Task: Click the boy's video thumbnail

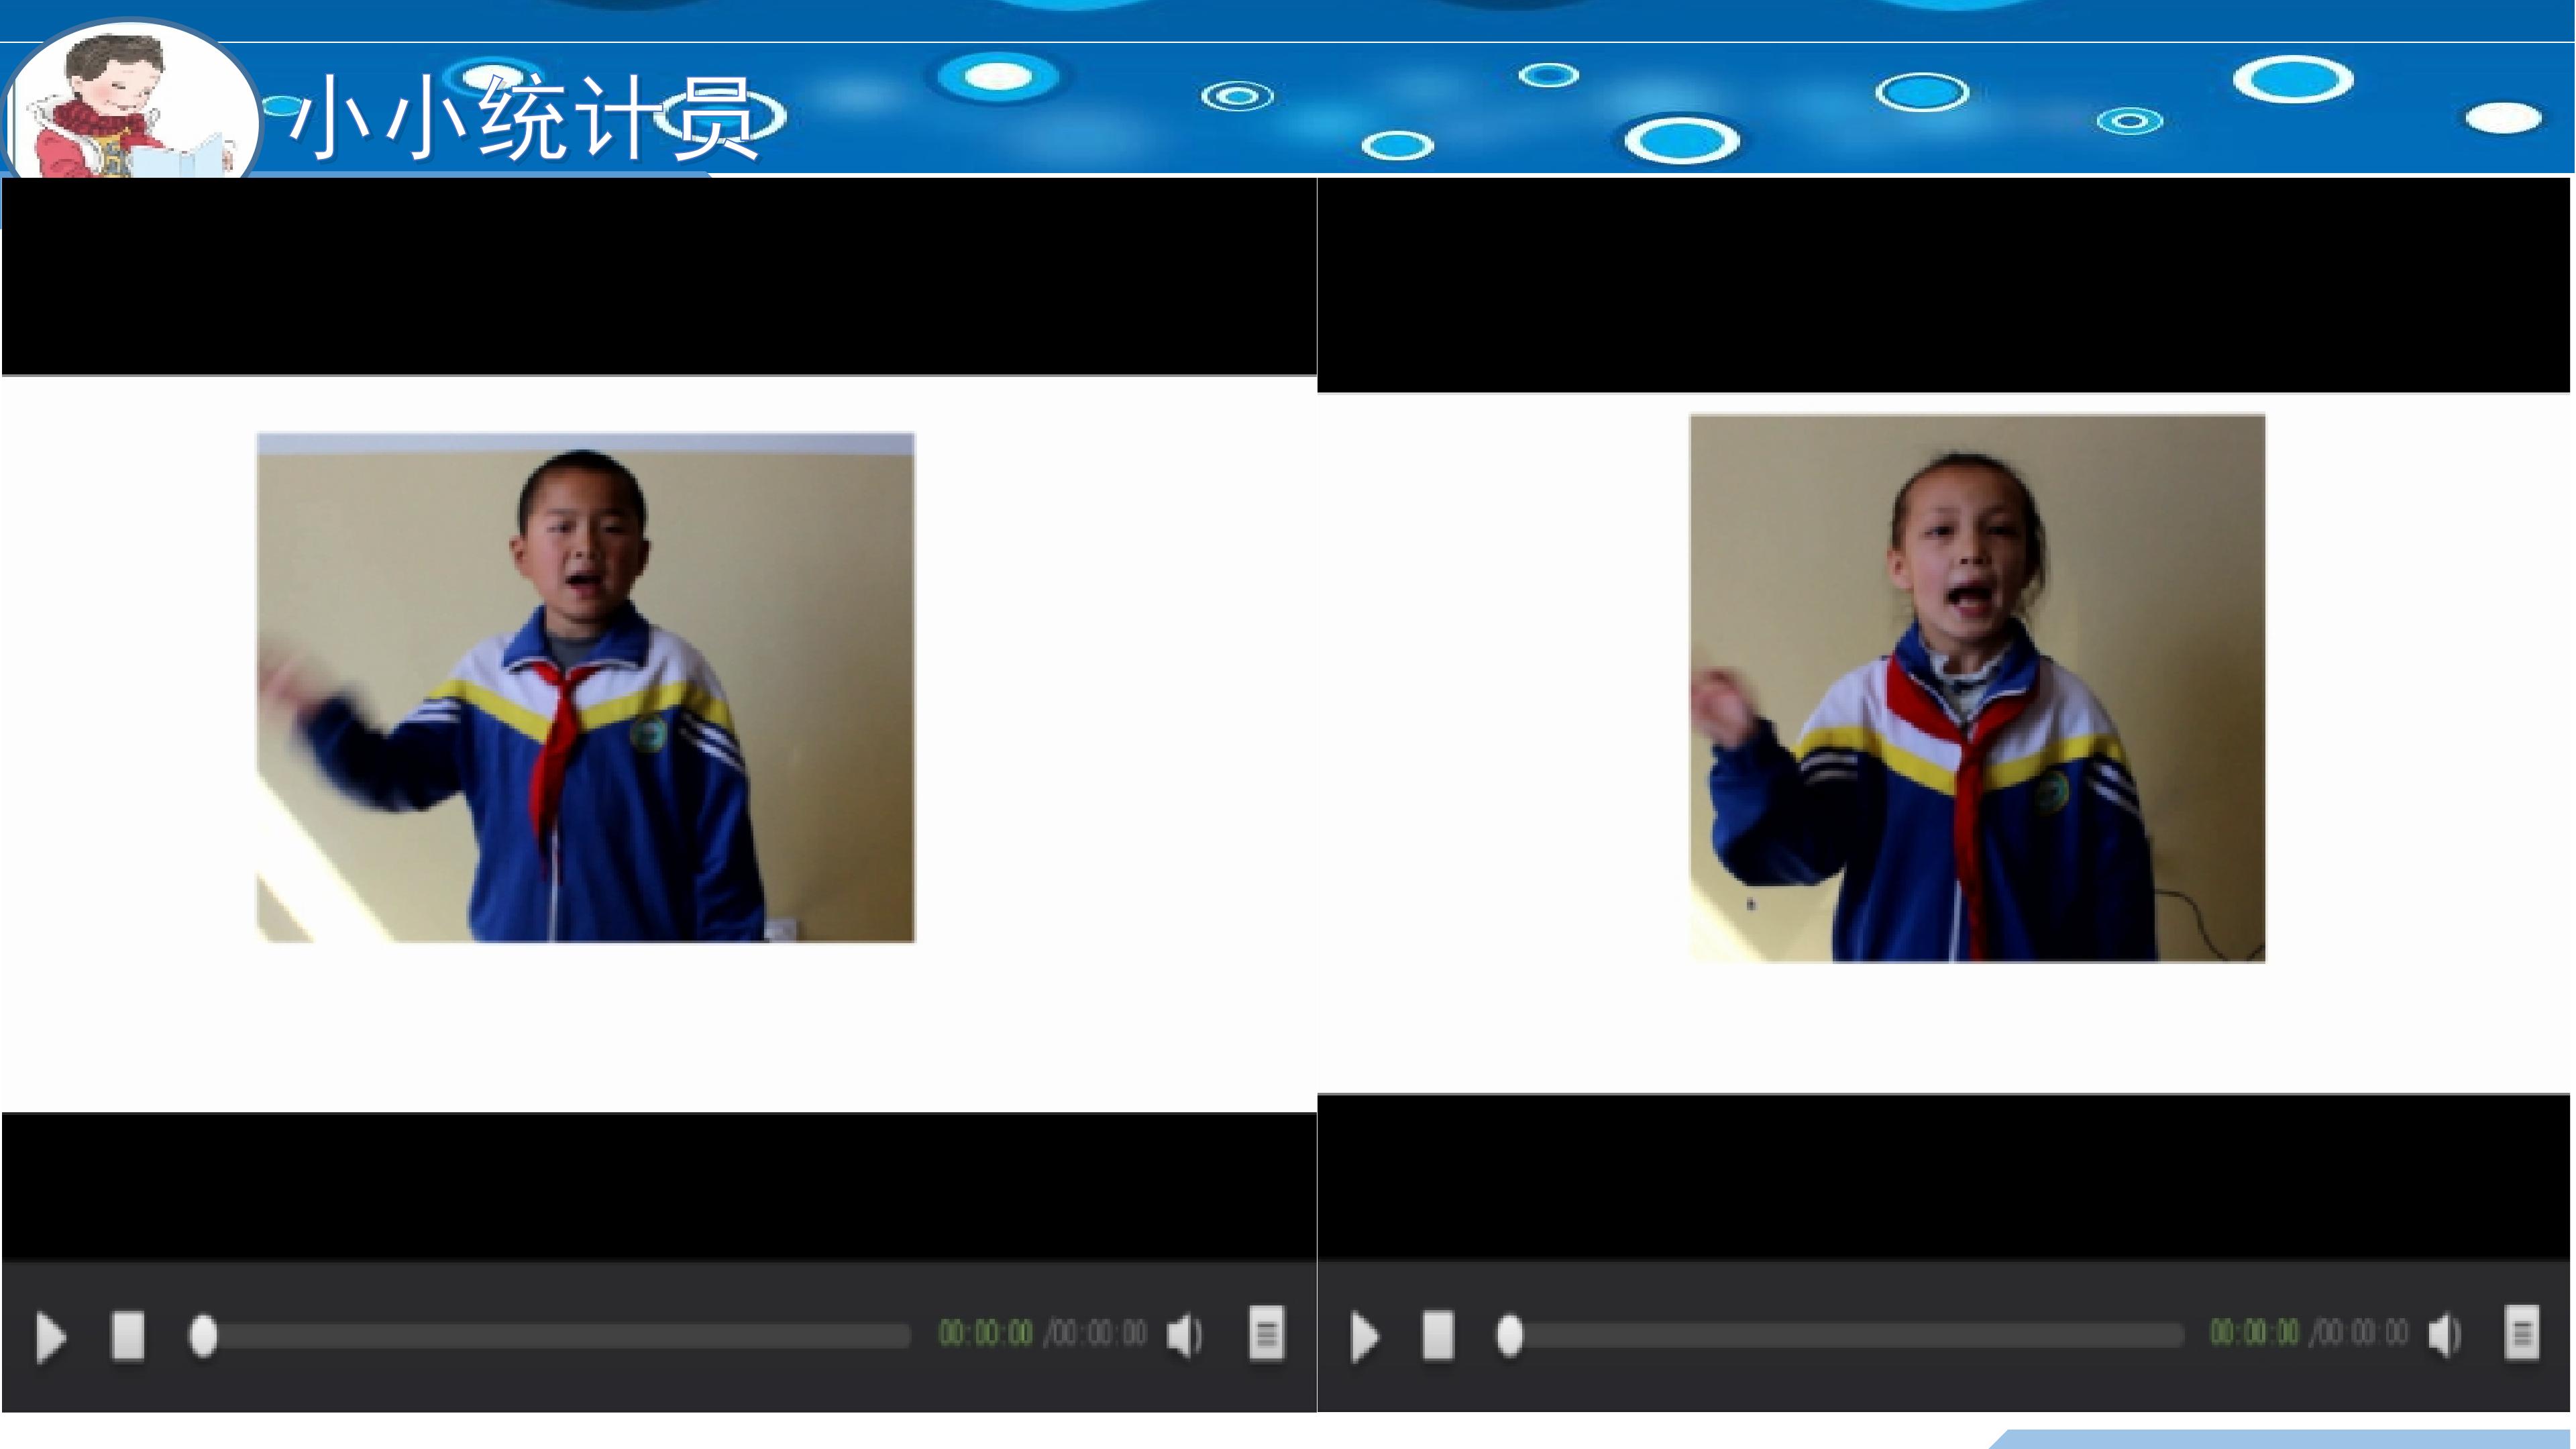Action: coord(585,688)
